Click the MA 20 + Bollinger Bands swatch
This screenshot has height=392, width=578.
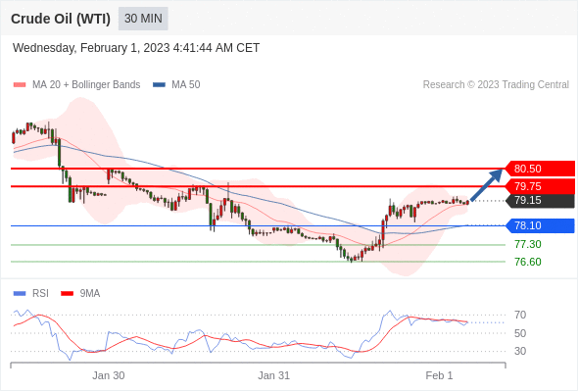pos(20,85)
